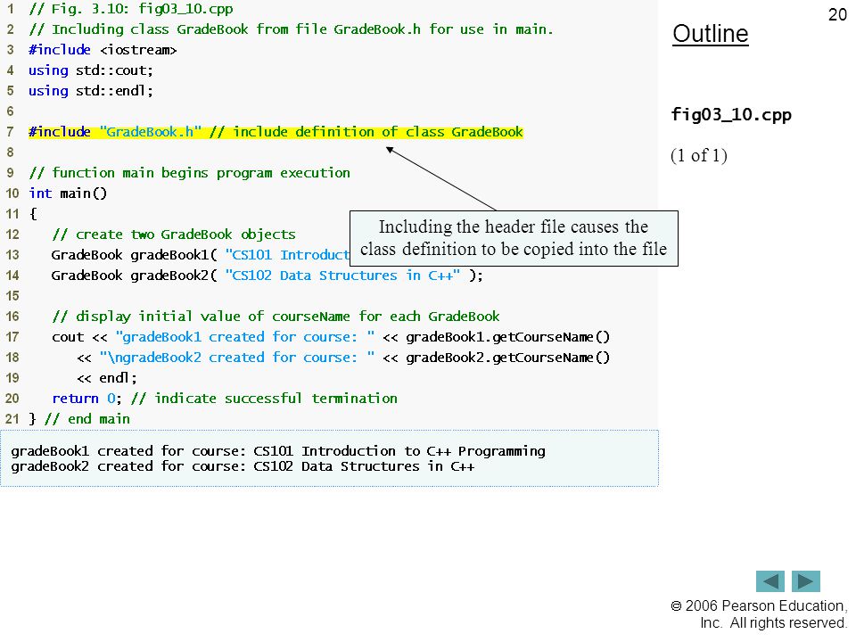
Task: Click the first output line about CS101
Action: (278, 451)
